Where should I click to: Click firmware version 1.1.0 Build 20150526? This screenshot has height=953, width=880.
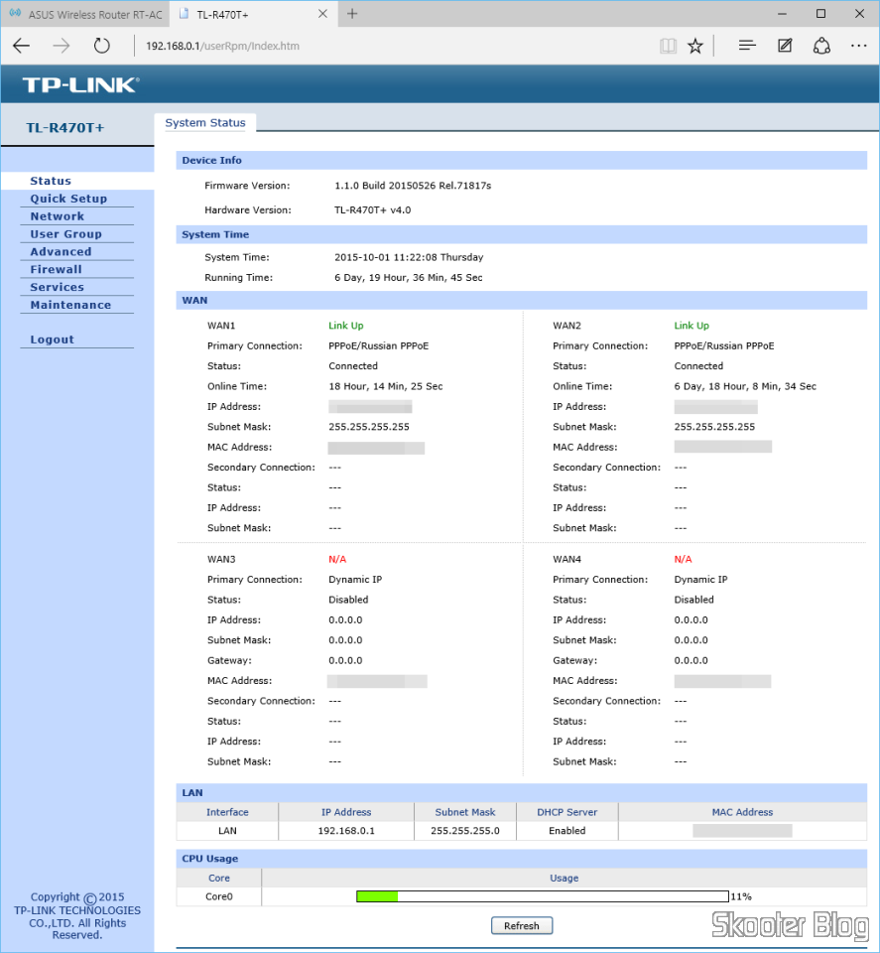coord(413,186)
